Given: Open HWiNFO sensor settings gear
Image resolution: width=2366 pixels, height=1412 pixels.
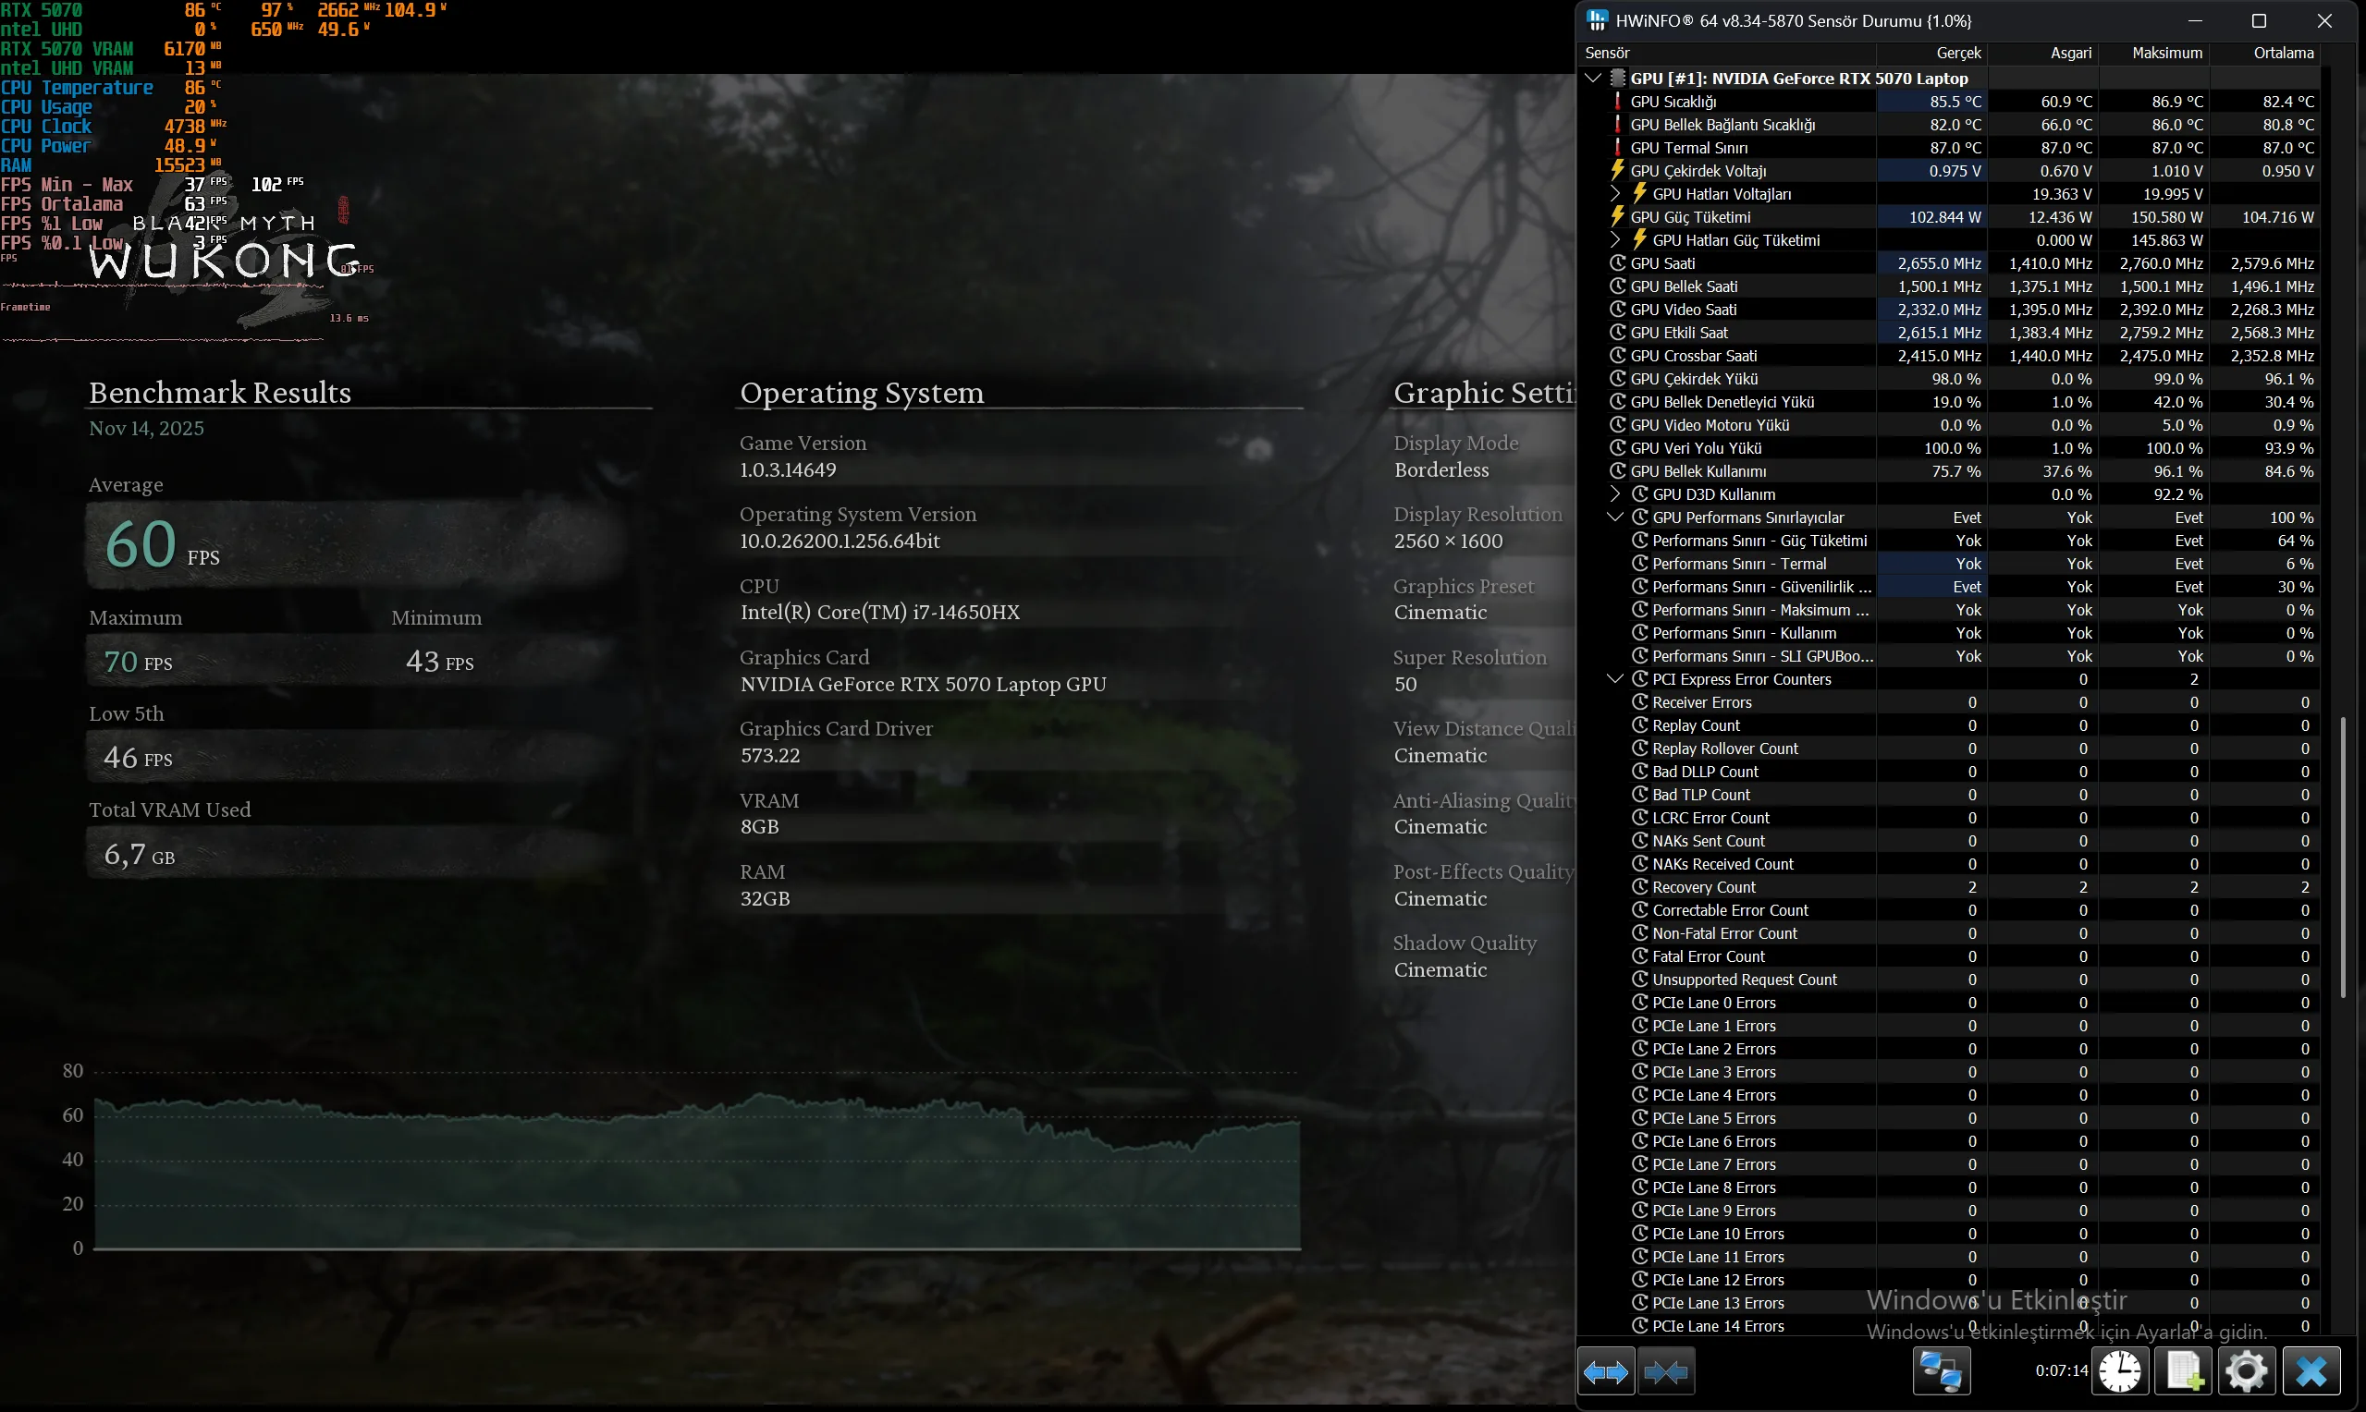Looking at the screenshot, I should click(x=2247, y=1371).
